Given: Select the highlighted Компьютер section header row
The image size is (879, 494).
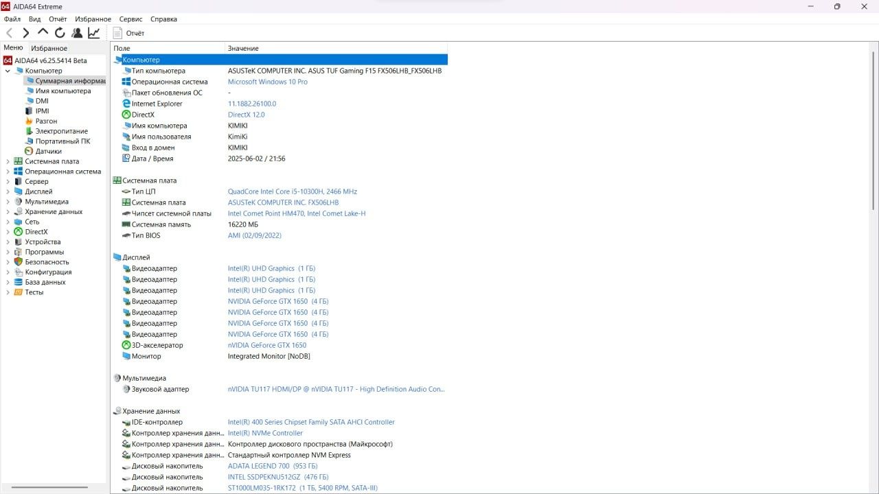Looking at the screenshot, I should pos(279,60).
